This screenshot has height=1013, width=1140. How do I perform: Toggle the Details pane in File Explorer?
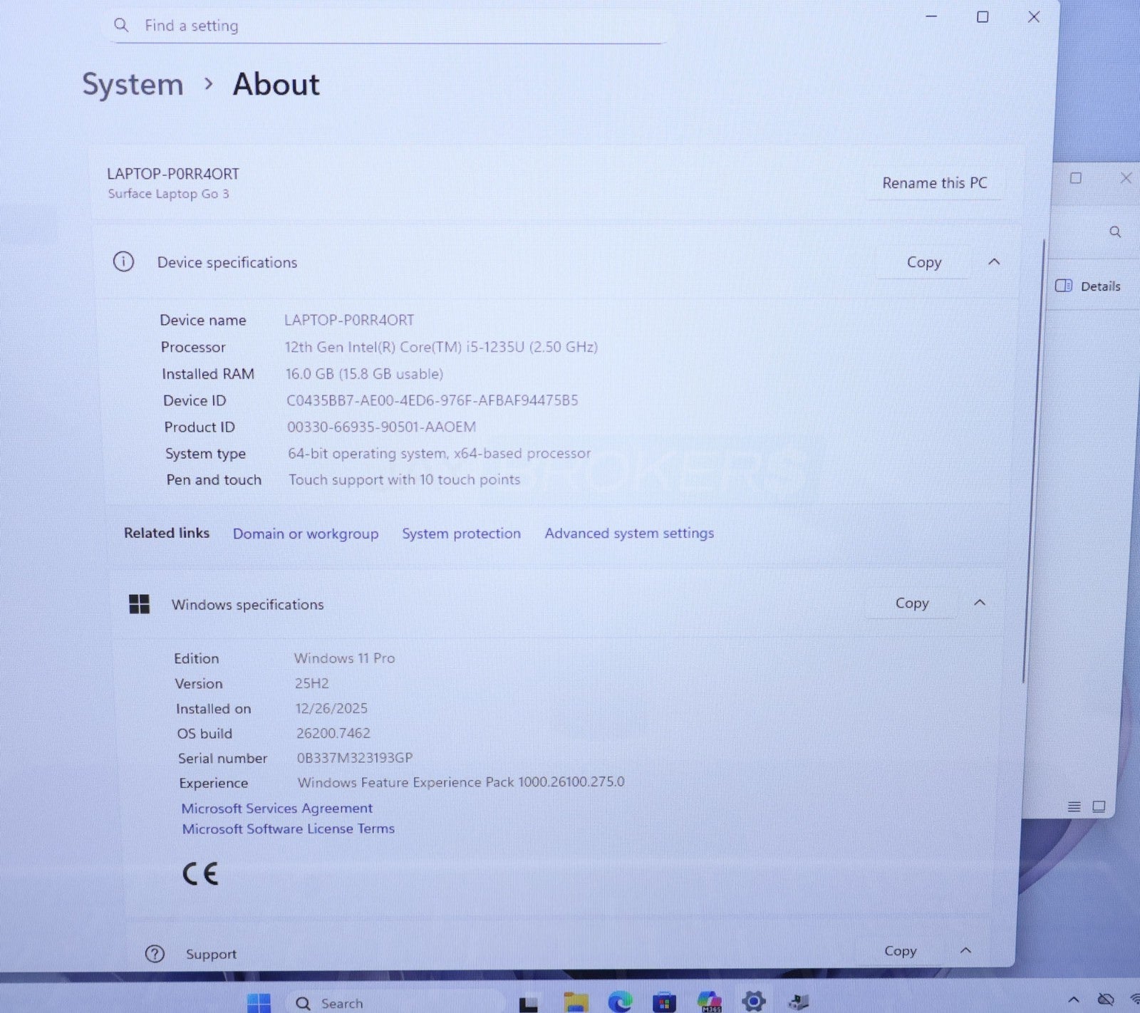click(1088, 286)
